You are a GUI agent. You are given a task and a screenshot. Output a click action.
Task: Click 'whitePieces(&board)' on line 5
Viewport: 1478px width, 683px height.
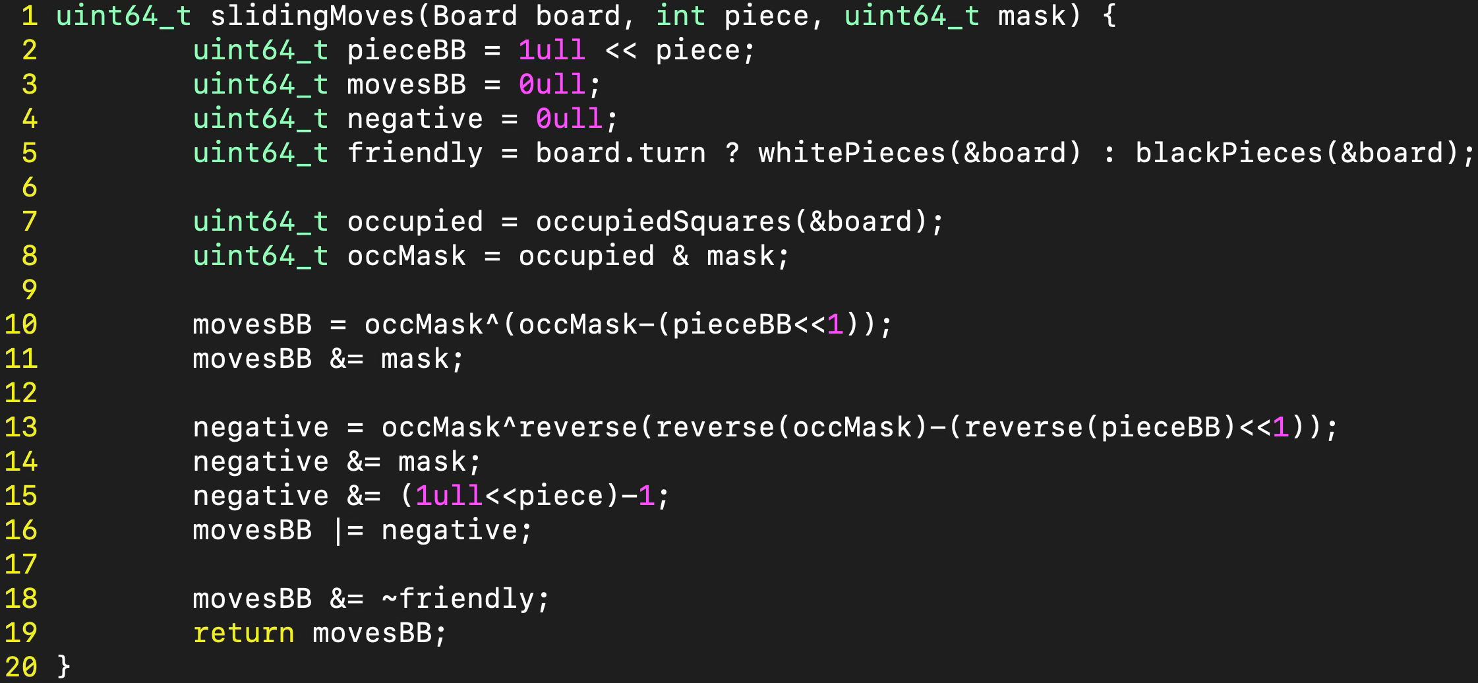click(x=920, y=153)
